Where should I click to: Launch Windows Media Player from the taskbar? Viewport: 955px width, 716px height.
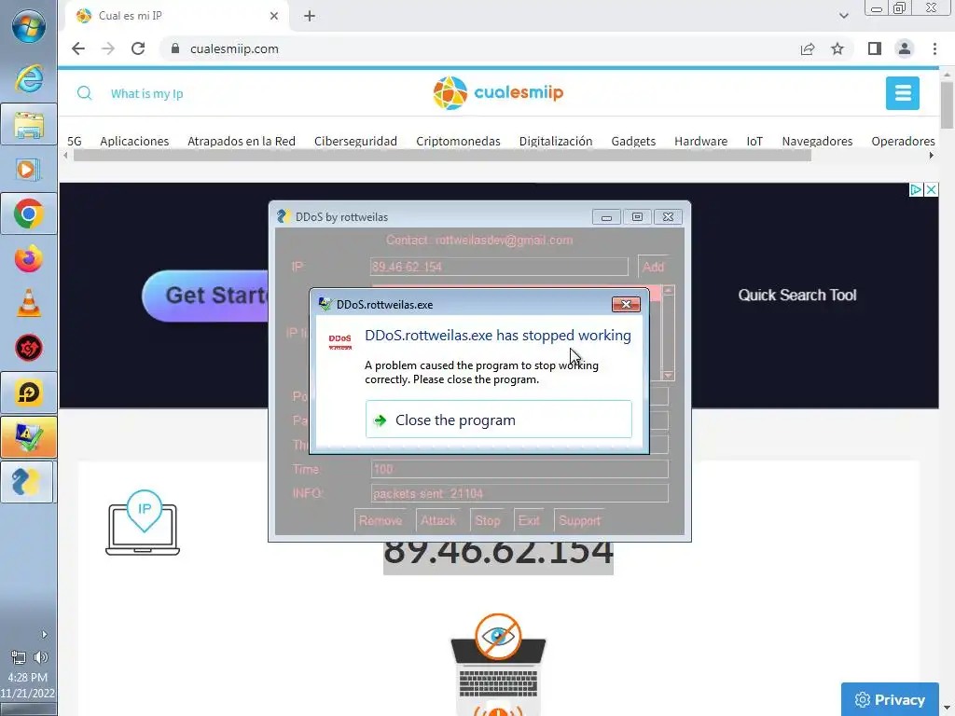[29, 169]
